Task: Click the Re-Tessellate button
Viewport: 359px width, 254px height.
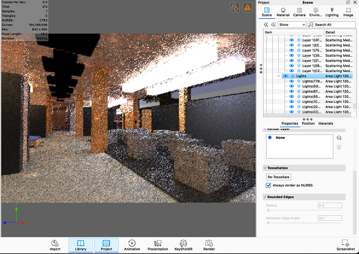Action: point(278,177)
